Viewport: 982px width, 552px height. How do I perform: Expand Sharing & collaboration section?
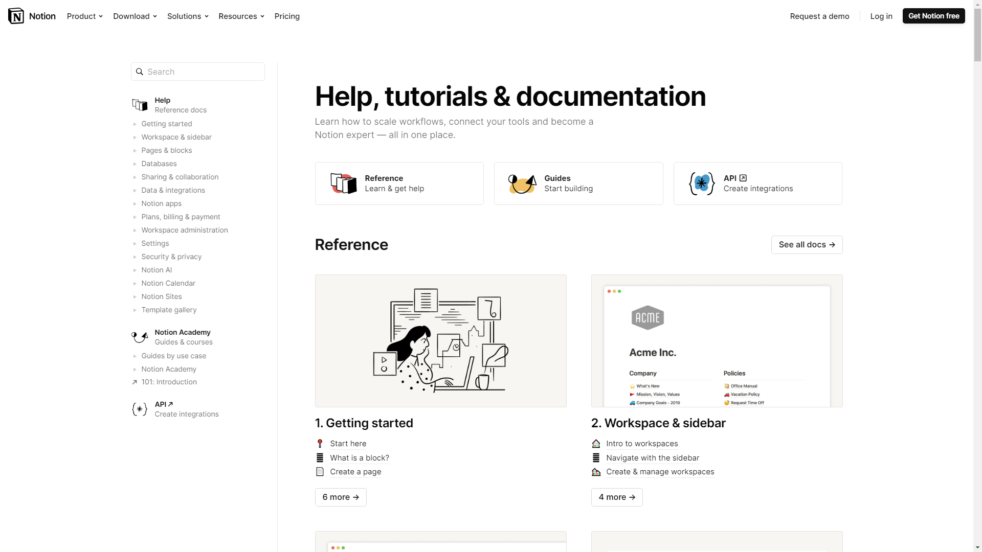pos(135,177)
